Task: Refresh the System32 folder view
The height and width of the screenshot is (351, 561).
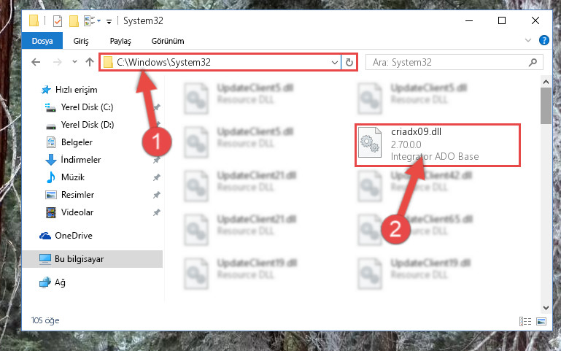Action: [349, 62]
